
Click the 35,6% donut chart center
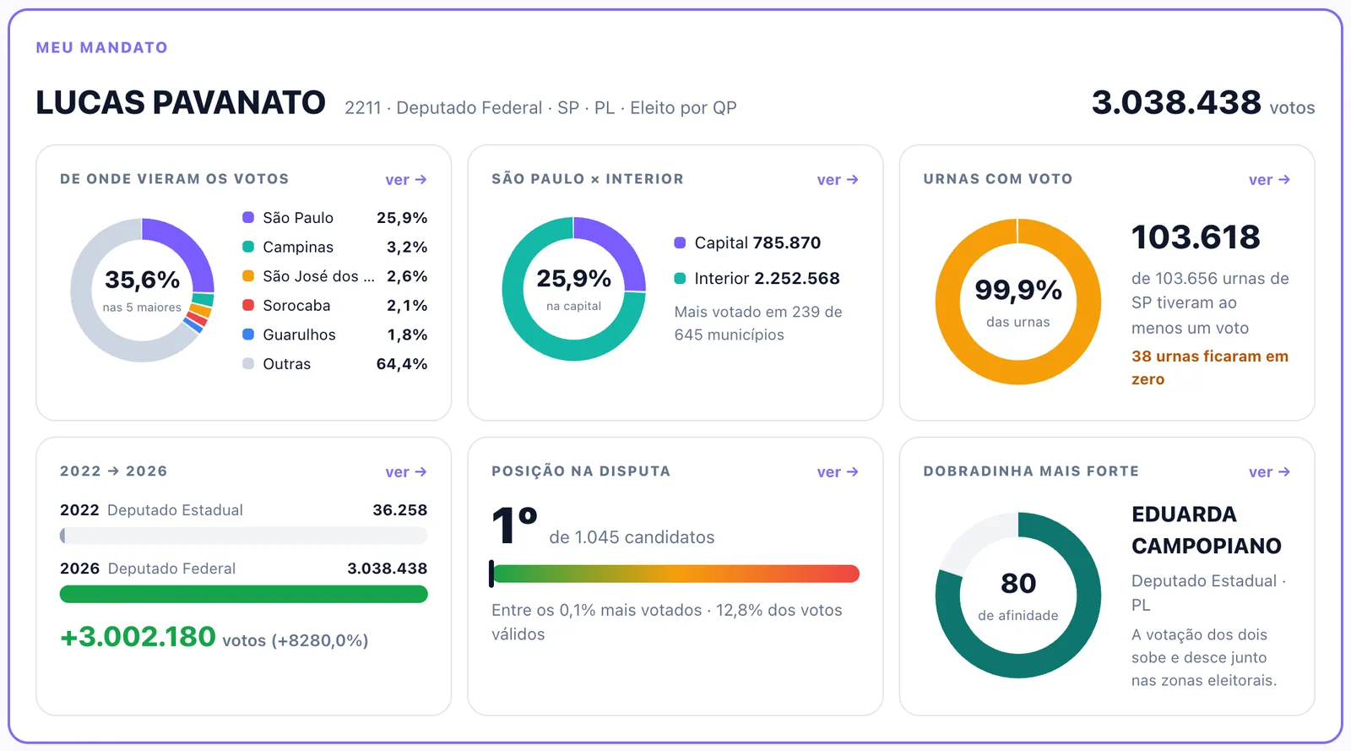142,290
